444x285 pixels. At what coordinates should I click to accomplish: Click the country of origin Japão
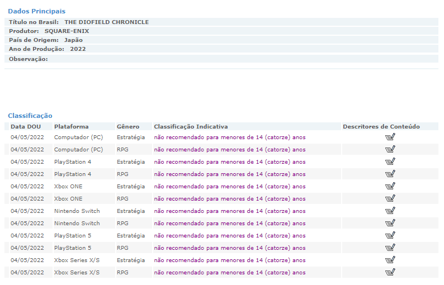click(73, 40)
